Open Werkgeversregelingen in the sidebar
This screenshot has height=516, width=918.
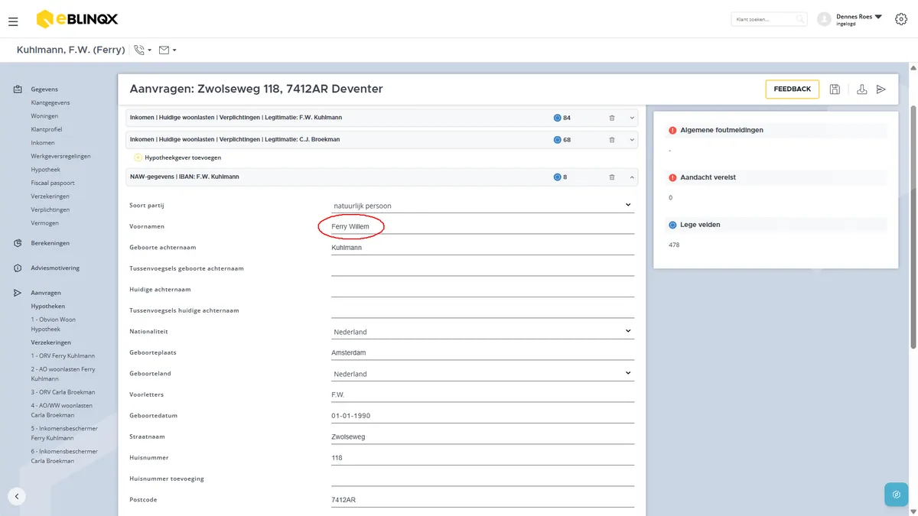pyautogui.click(x=61, y=156)
